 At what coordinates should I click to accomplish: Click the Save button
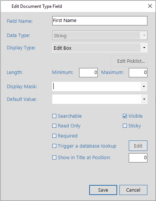(x=103, y=190)
